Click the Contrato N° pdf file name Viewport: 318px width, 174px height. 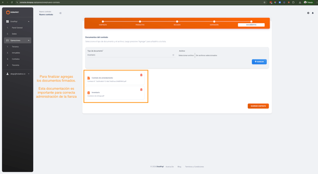click(x=107, y=82)
